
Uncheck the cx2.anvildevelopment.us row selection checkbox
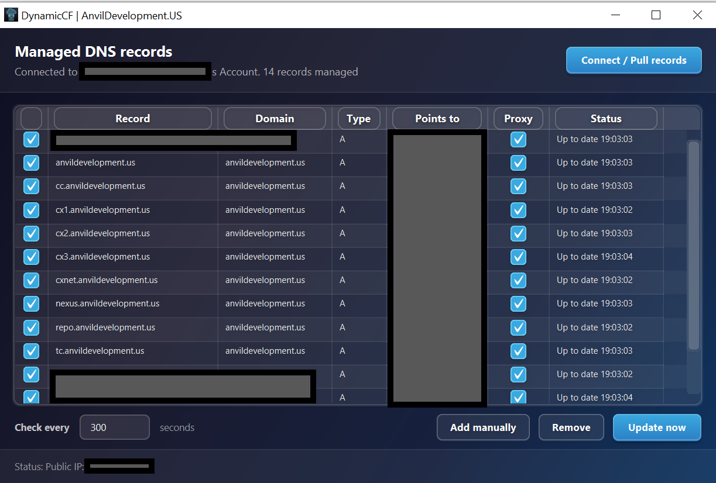[31, 233]
